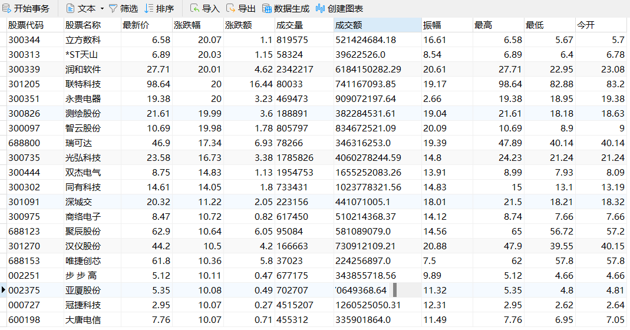Click the 导入 import icon
The image size is (630, 330).
click(195, 8)
